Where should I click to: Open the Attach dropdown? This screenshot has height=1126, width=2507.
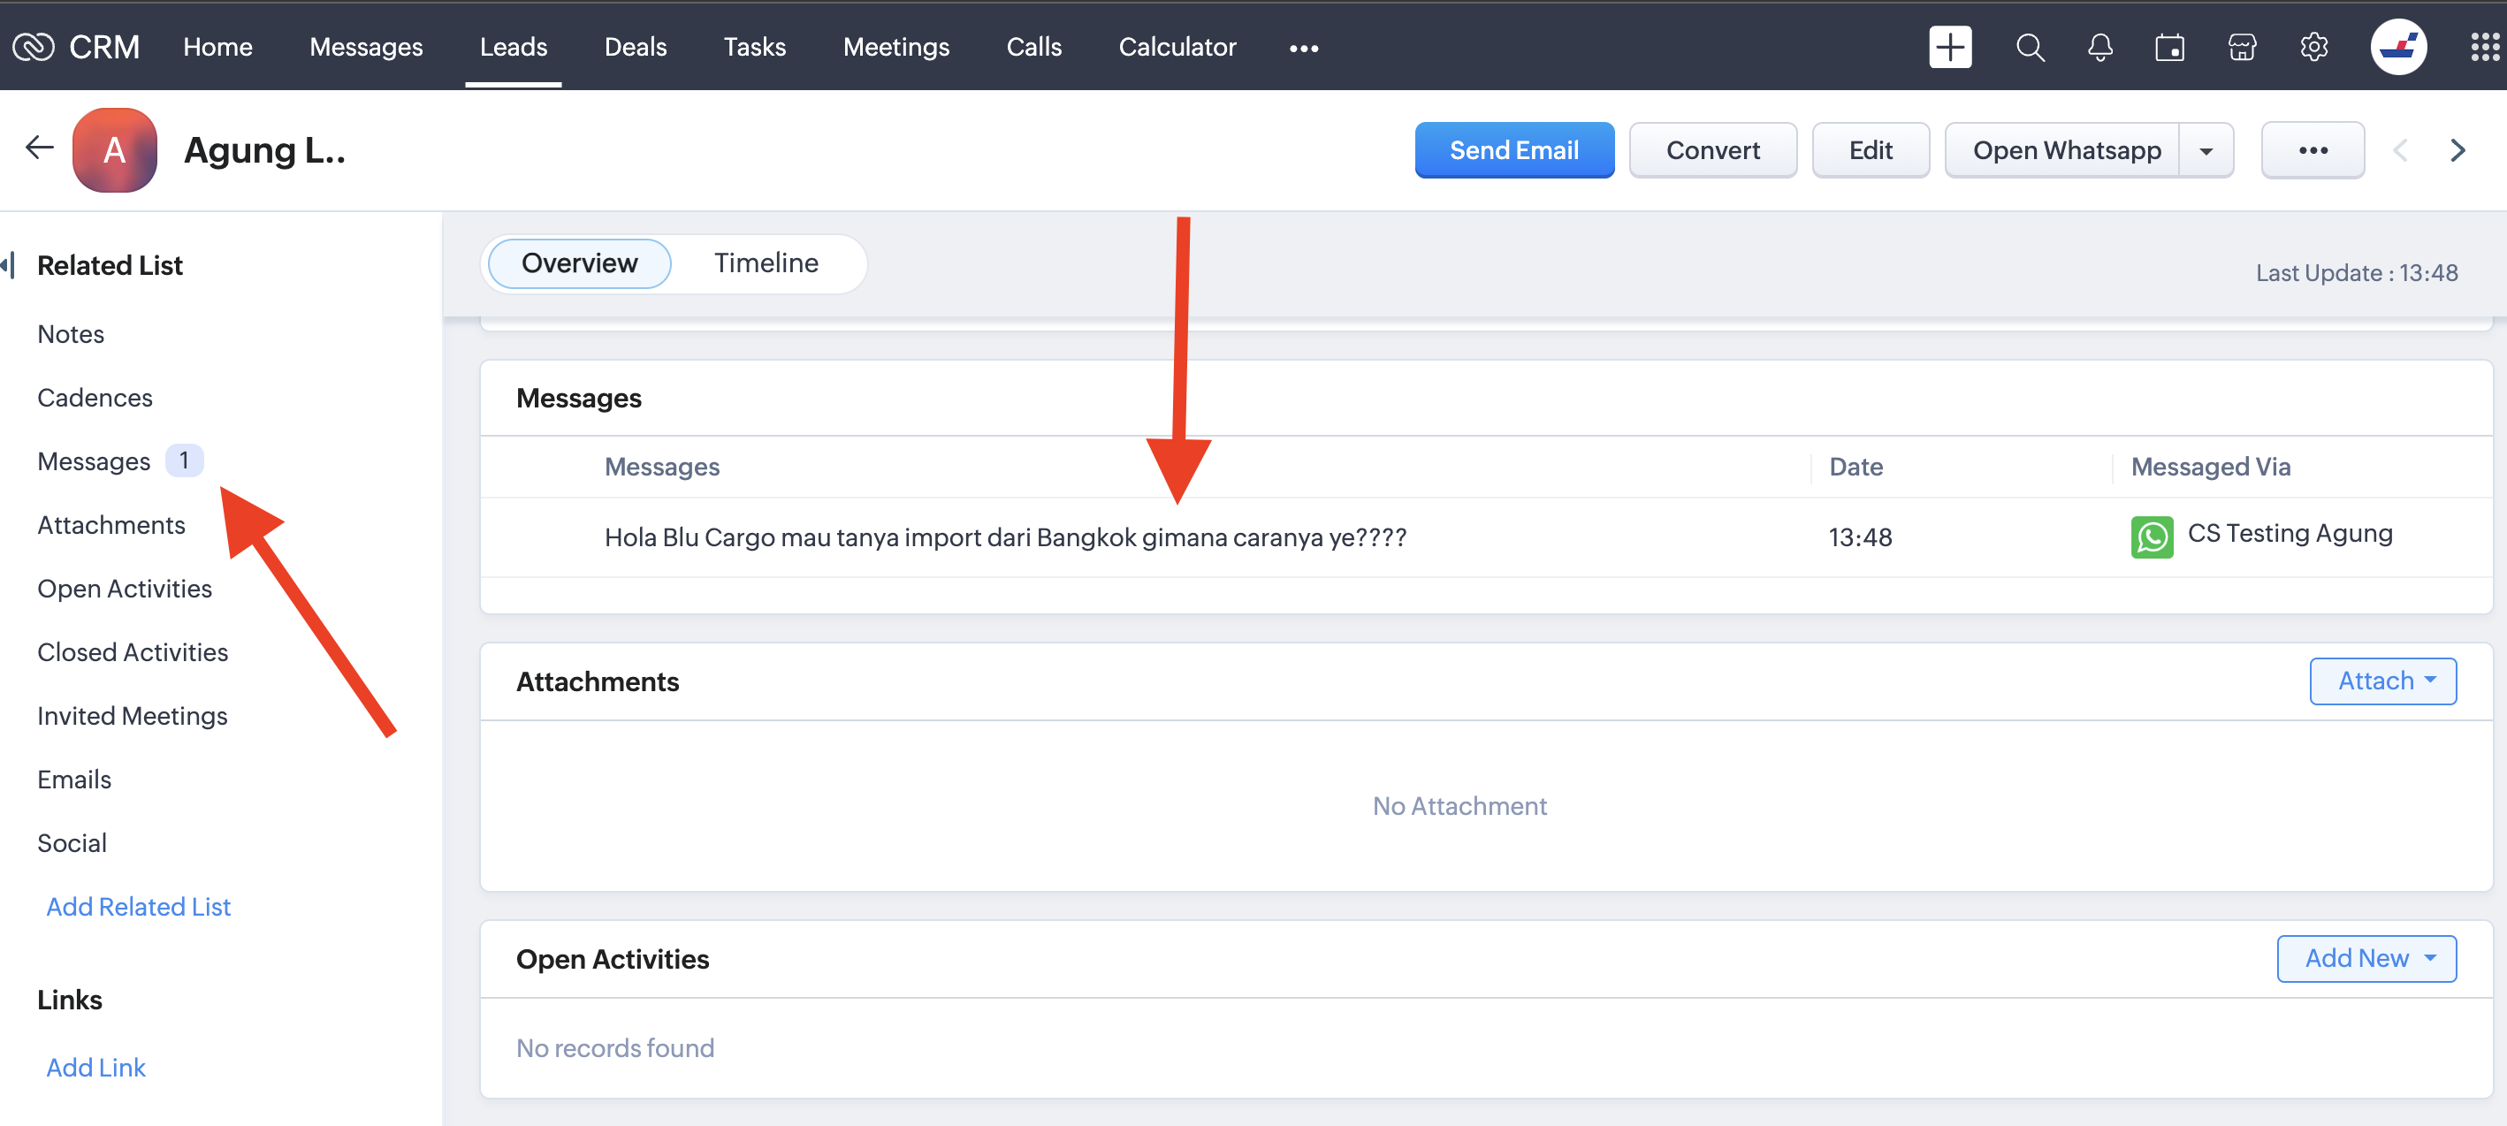[2382, 681]
